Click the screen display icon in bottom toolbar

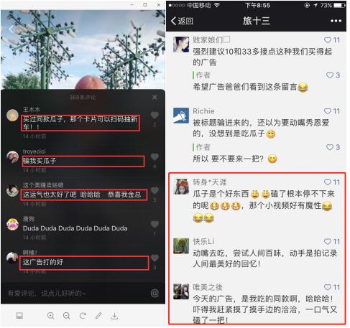[x=19, y=316]
